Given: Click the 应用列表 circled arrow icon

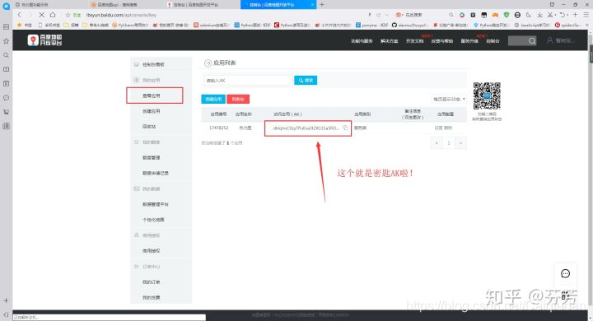Looking at the screenshot, I should tap(208, 63).
